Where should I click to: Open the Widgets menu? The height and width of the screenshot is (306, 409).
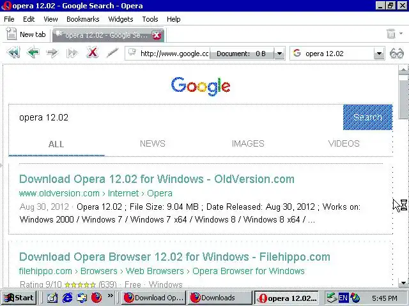(x=121, y=19)
